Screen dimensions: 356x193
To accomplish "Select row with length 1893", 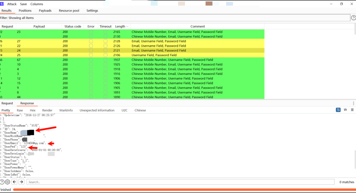I will click(132, 92).
